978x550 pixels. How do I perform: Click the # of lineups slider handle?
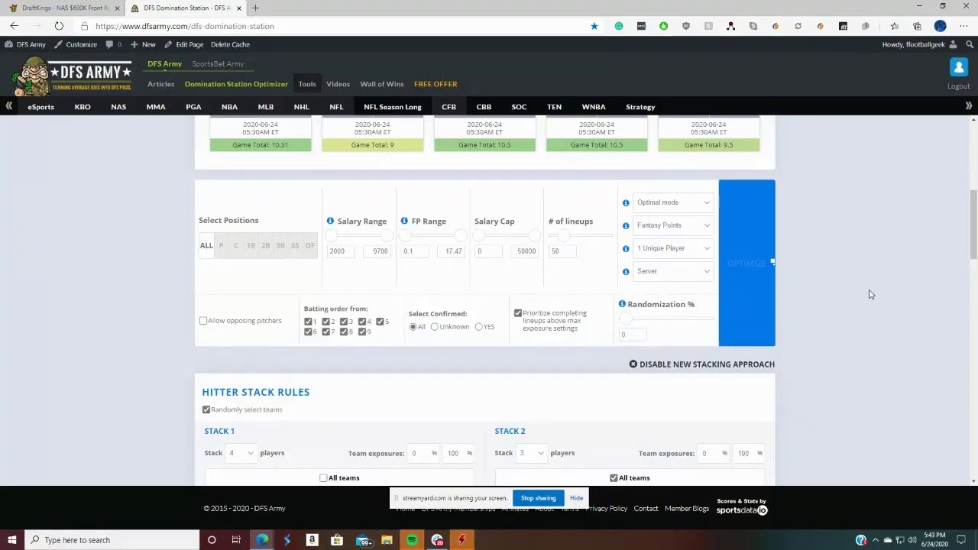pos(563,236)
